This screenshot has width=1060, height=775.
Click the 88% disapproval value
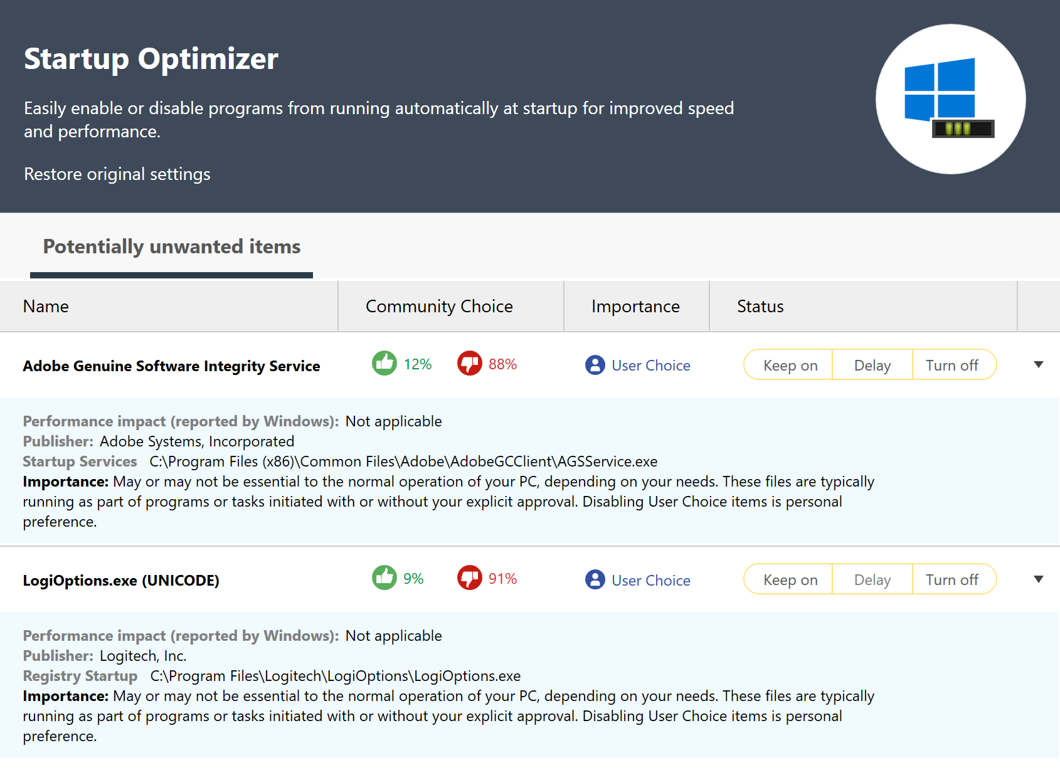[x=502, y=364]
